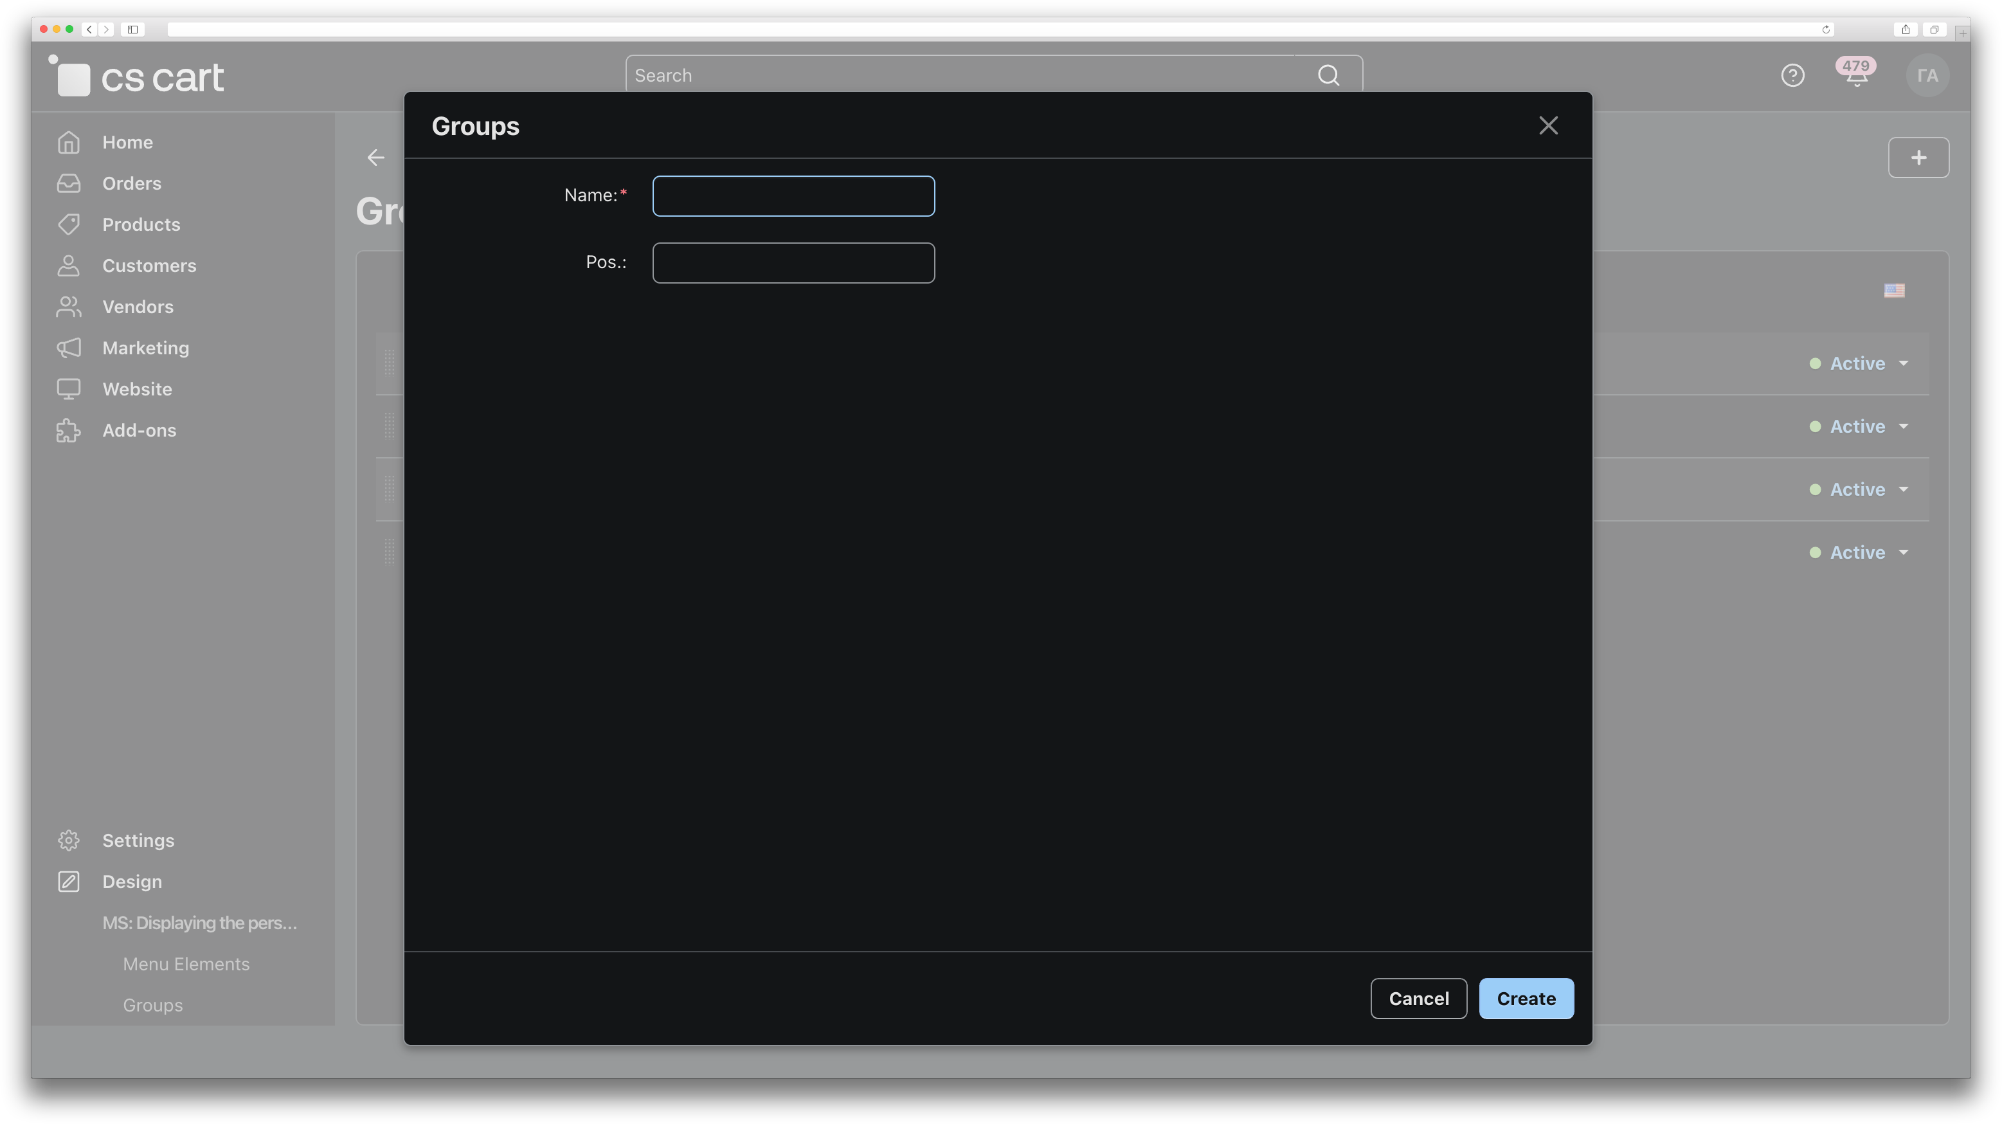Click the back arrow icon
The image size is (2002, 1124).
[376, 158]
